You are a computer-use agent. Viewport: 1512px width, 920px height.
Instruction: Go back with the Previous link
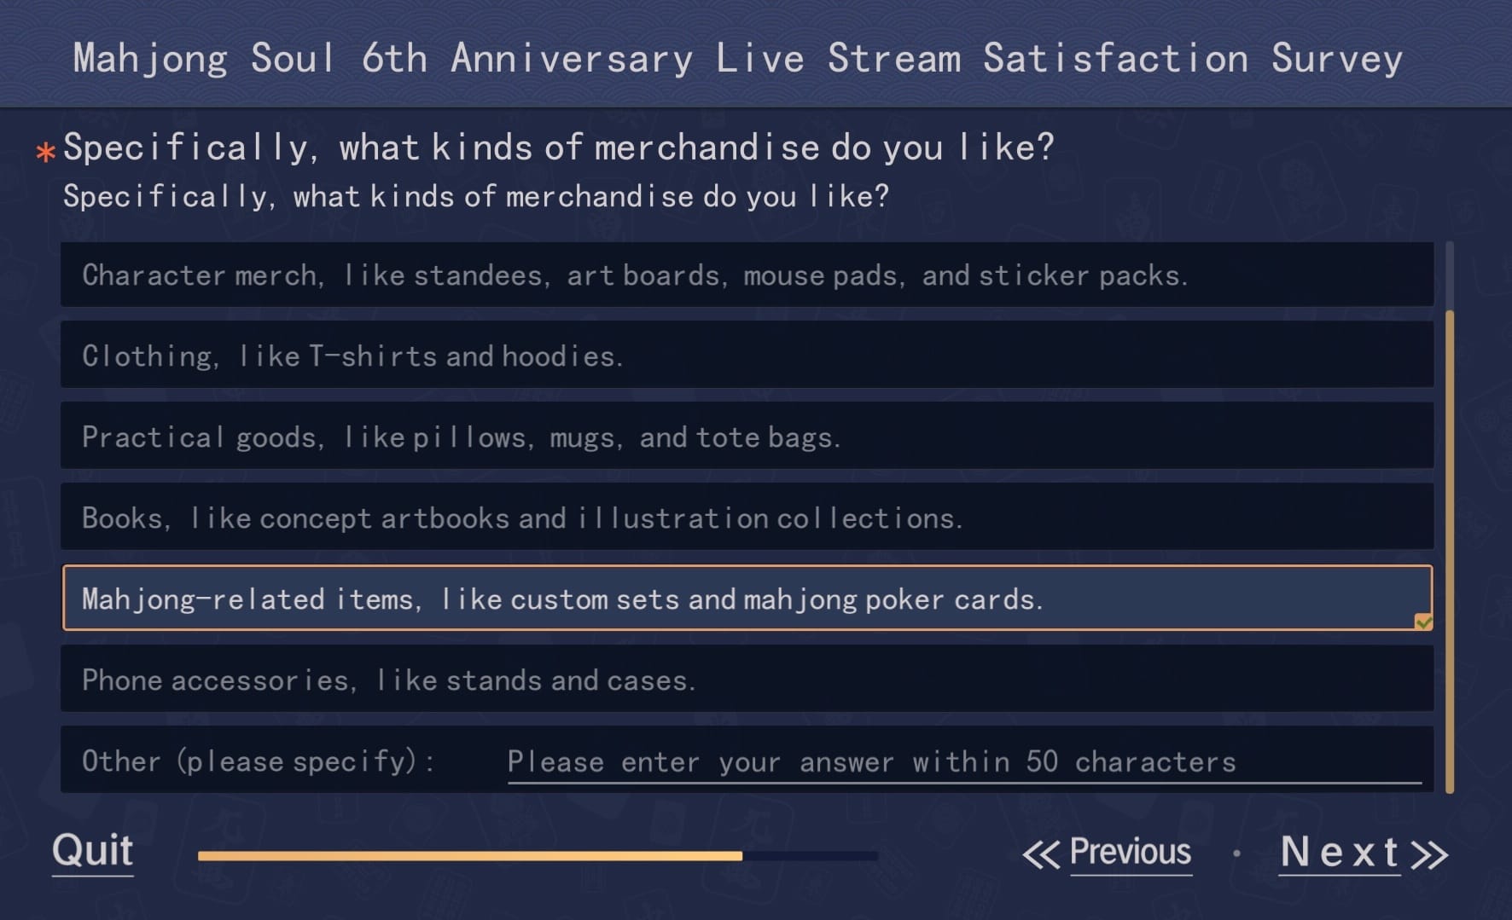[1130, 852]
